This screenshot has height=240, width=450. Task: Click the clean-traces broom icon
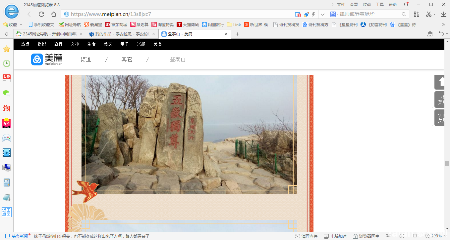pos(430,34)
